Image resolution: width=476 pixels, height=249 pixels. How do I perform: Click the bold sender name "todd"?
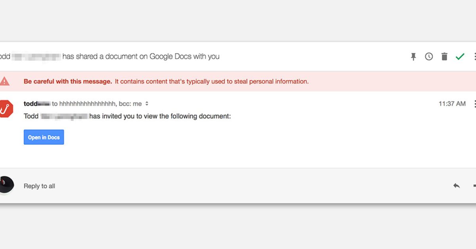pyautogui.click(x=30, y=104)
